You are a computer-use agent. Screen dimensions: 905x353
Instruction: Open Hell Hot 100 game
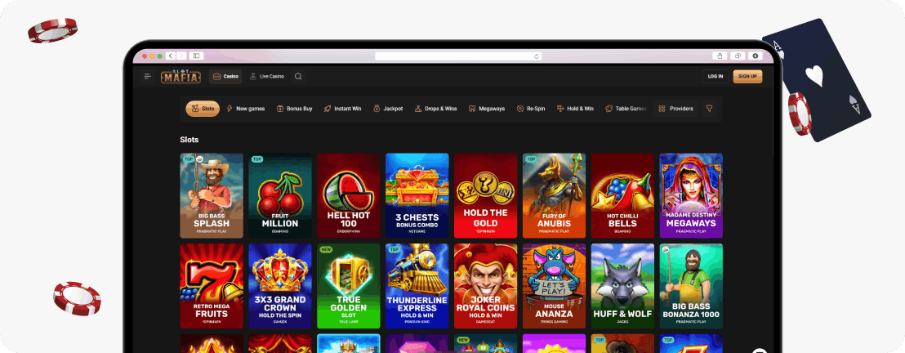pyautogui.click(x=349, y=196)
